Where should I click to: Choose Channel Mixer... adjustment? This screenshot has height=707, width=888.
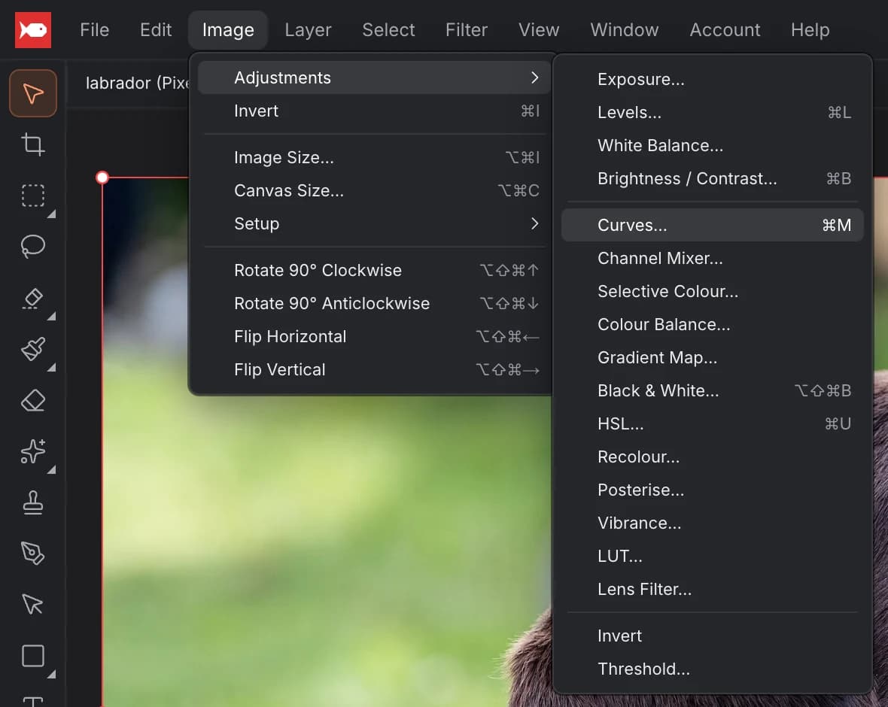[713, 258]
